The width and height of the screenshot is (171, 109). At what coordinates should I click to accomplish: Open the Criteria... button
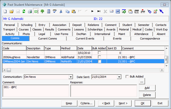click(87, 103)
